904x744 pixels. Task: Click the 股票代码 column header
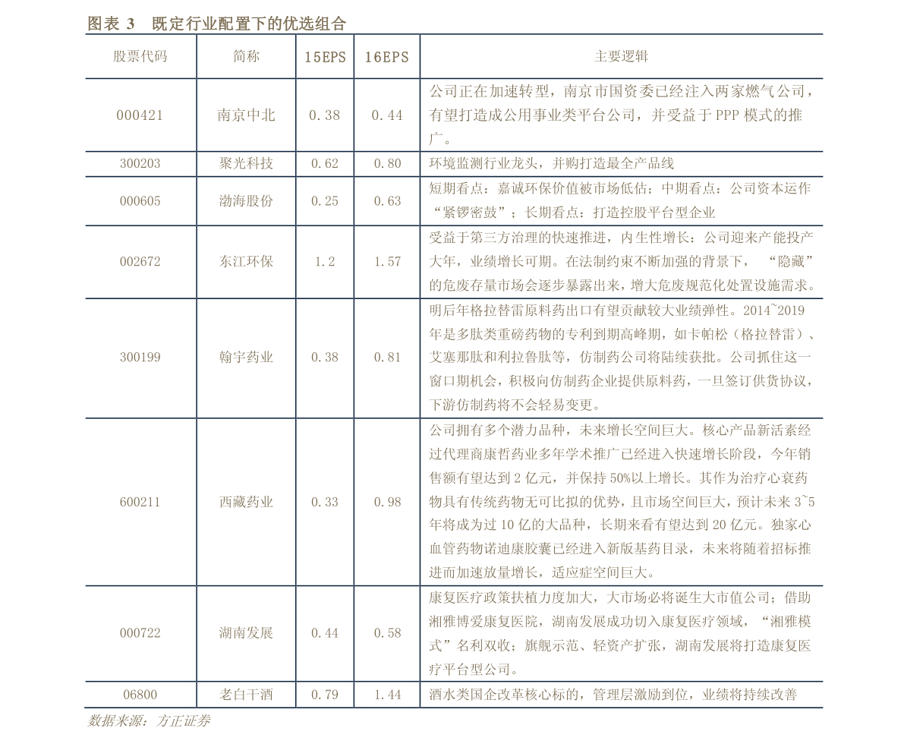pos(140,57)
